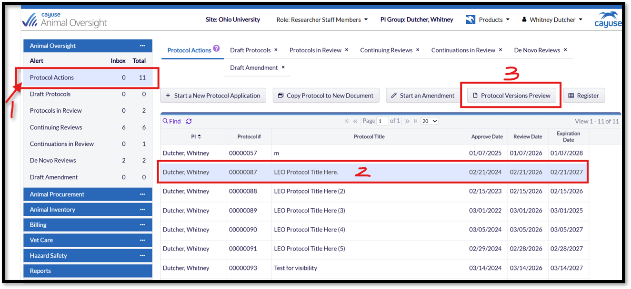
Task: Open the Animal Oversight panel ellipsis menu
Action: coord(142,46)
